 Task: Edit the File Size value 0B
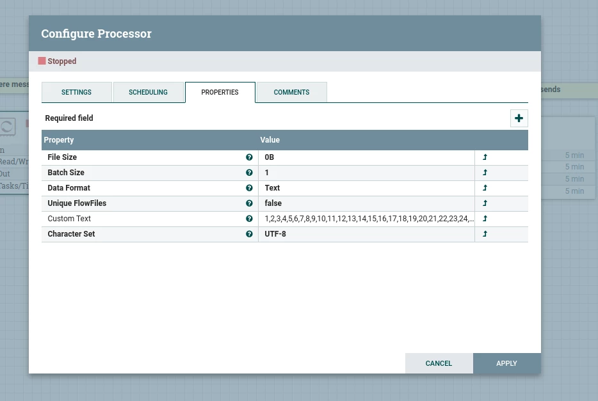[x=366, y=157]
